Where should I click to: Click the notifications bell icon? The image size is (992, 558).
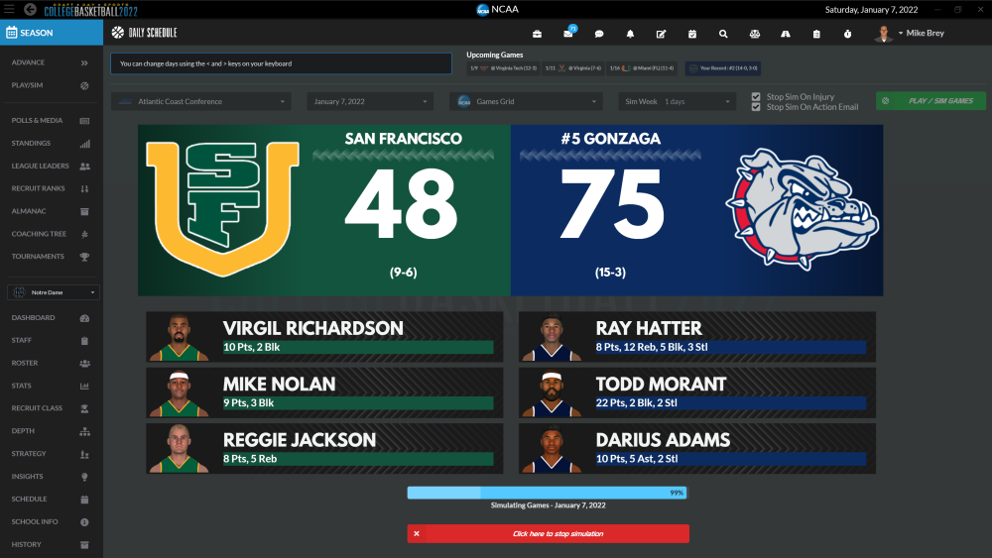point(630,34)
